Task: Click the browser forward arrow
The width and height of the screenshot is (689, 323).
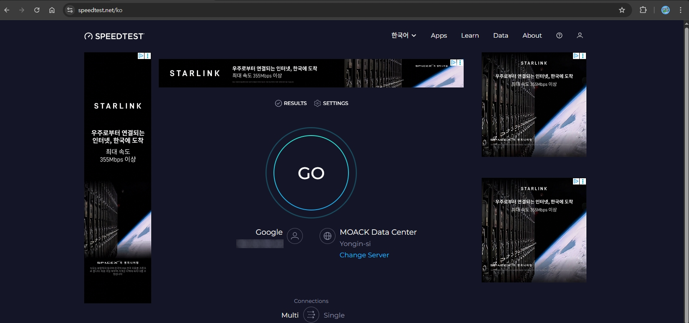Action: [22, 10]
